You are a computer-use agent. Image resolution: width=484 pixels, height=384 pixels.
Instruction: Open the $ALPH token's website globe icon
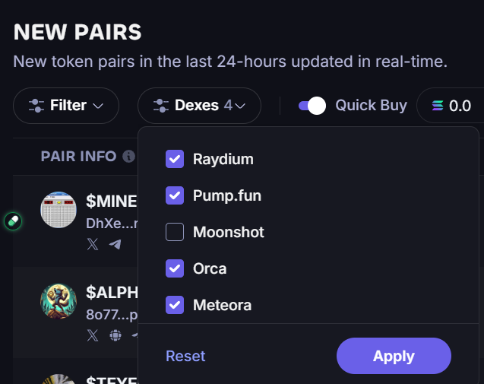(115, 335)
